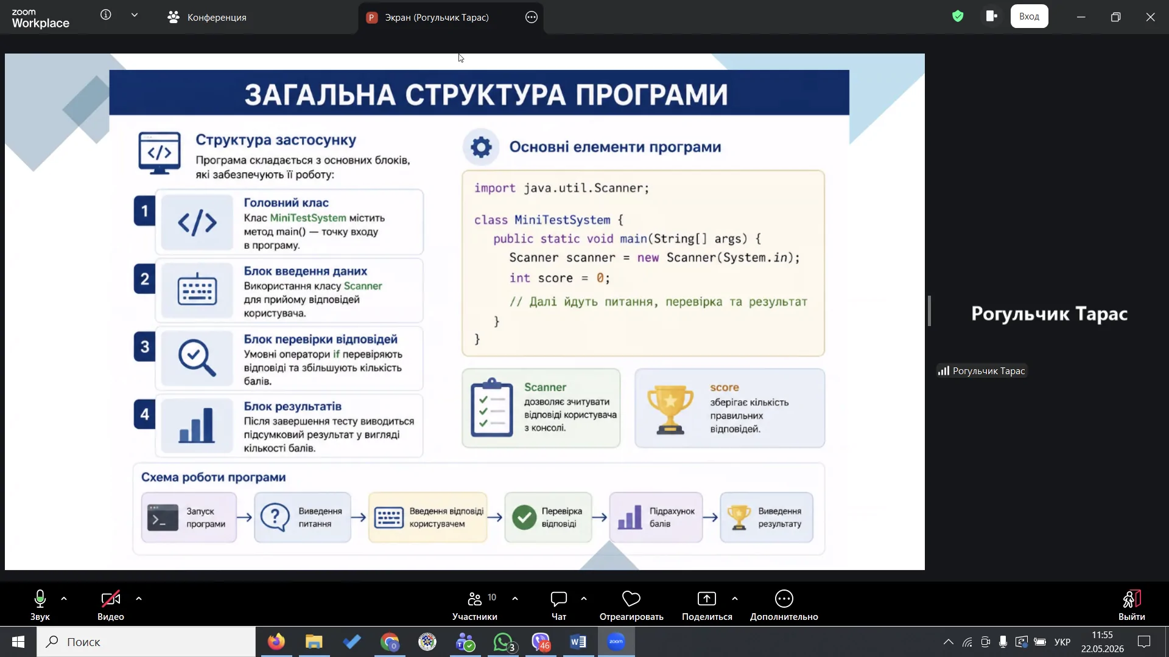
Task: Click the text Головний клас
Action: pos(286,203)
